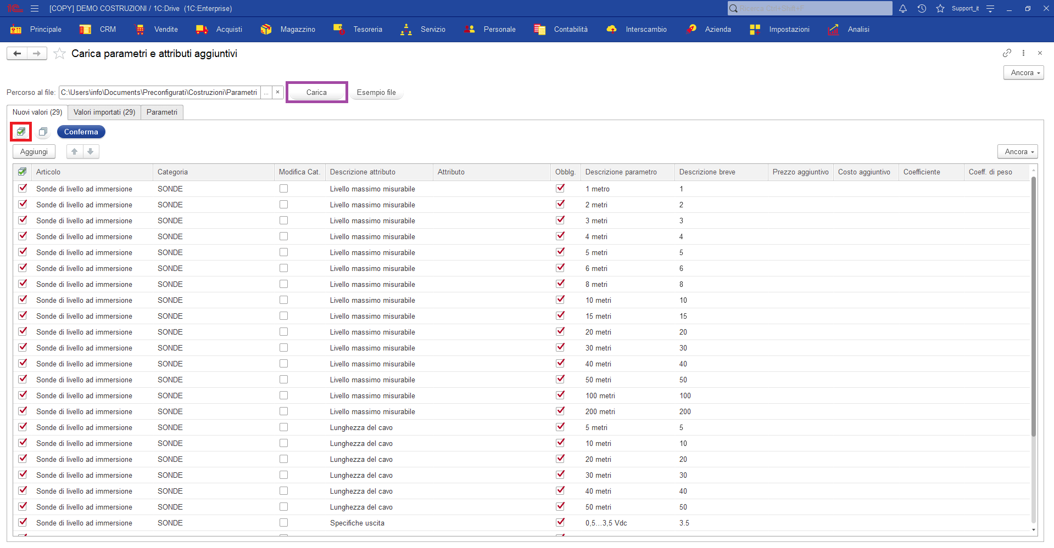Screen dimensions: 1054x548
Task: Open the notifications bell
Action: (x=903, y=8)
